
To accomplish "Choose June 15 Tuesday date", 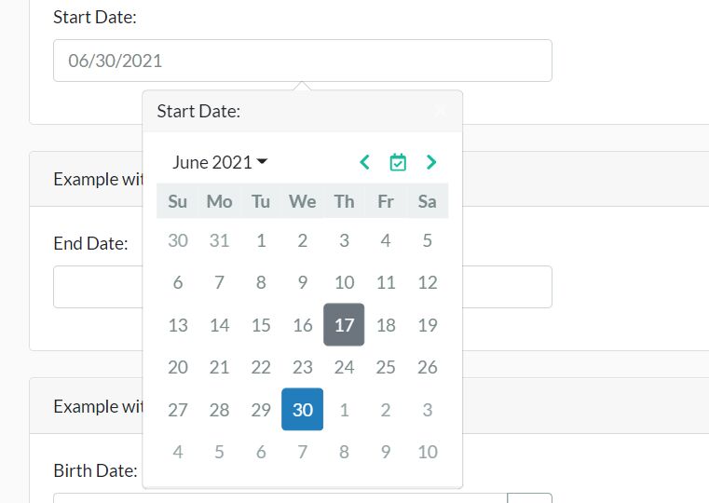I will (x=261, y=324).
